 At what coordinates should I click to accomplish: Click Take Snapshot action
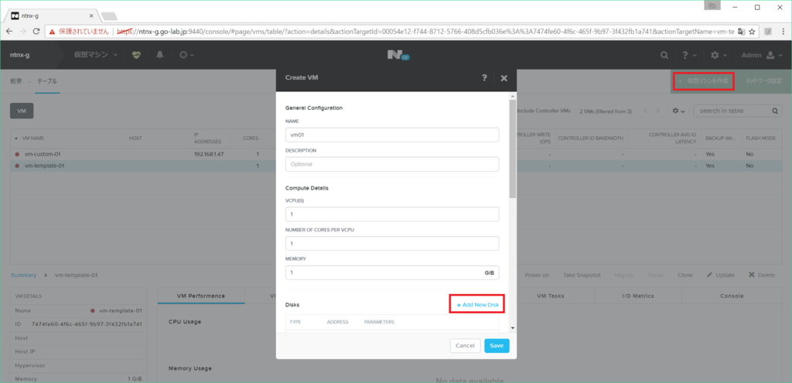[582, 275]
